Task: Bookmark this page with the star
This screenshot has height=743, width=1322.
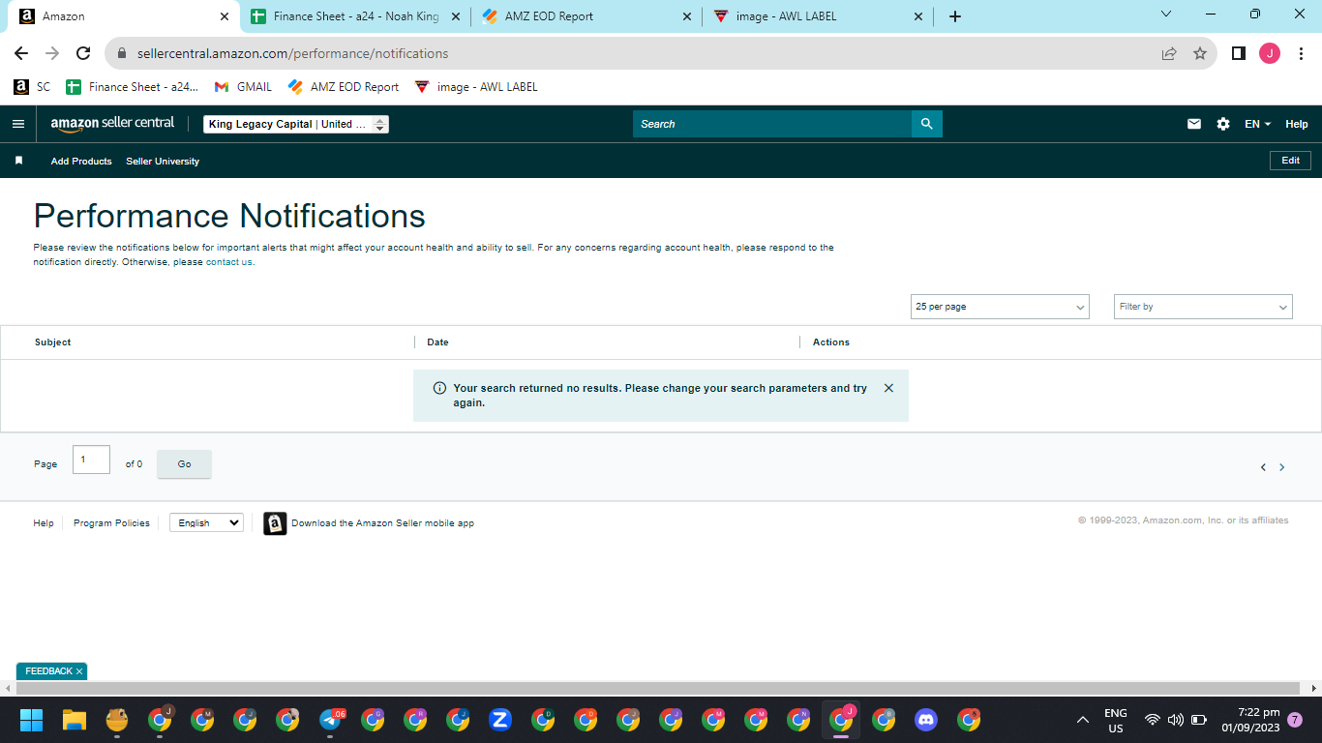Action: (x=1200, y=54)
